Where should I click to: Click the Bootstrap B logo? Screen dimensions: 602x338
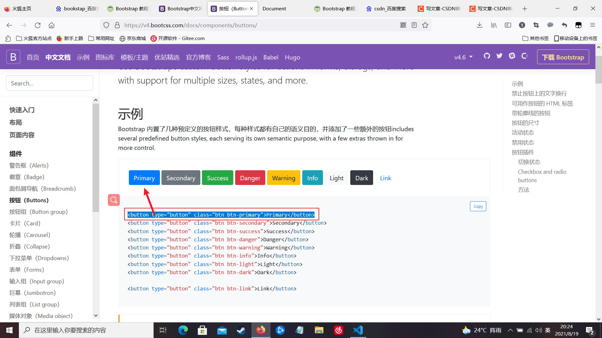point(13,57)
